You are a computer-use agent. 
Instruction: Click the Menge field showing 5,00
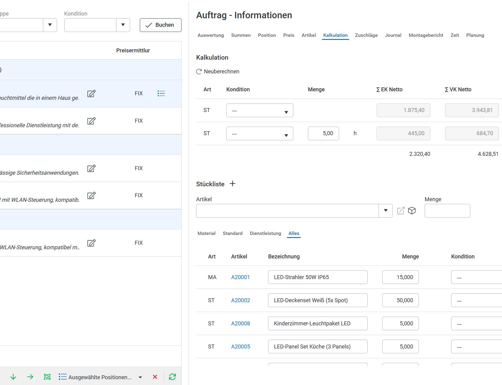coord(323,133)
